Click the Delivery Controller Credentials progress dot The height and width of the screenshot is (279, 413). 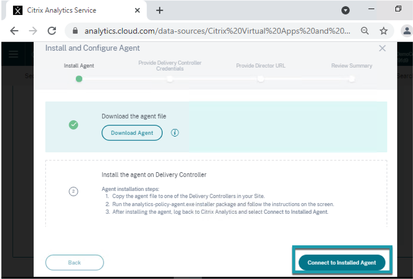[170, 79]
